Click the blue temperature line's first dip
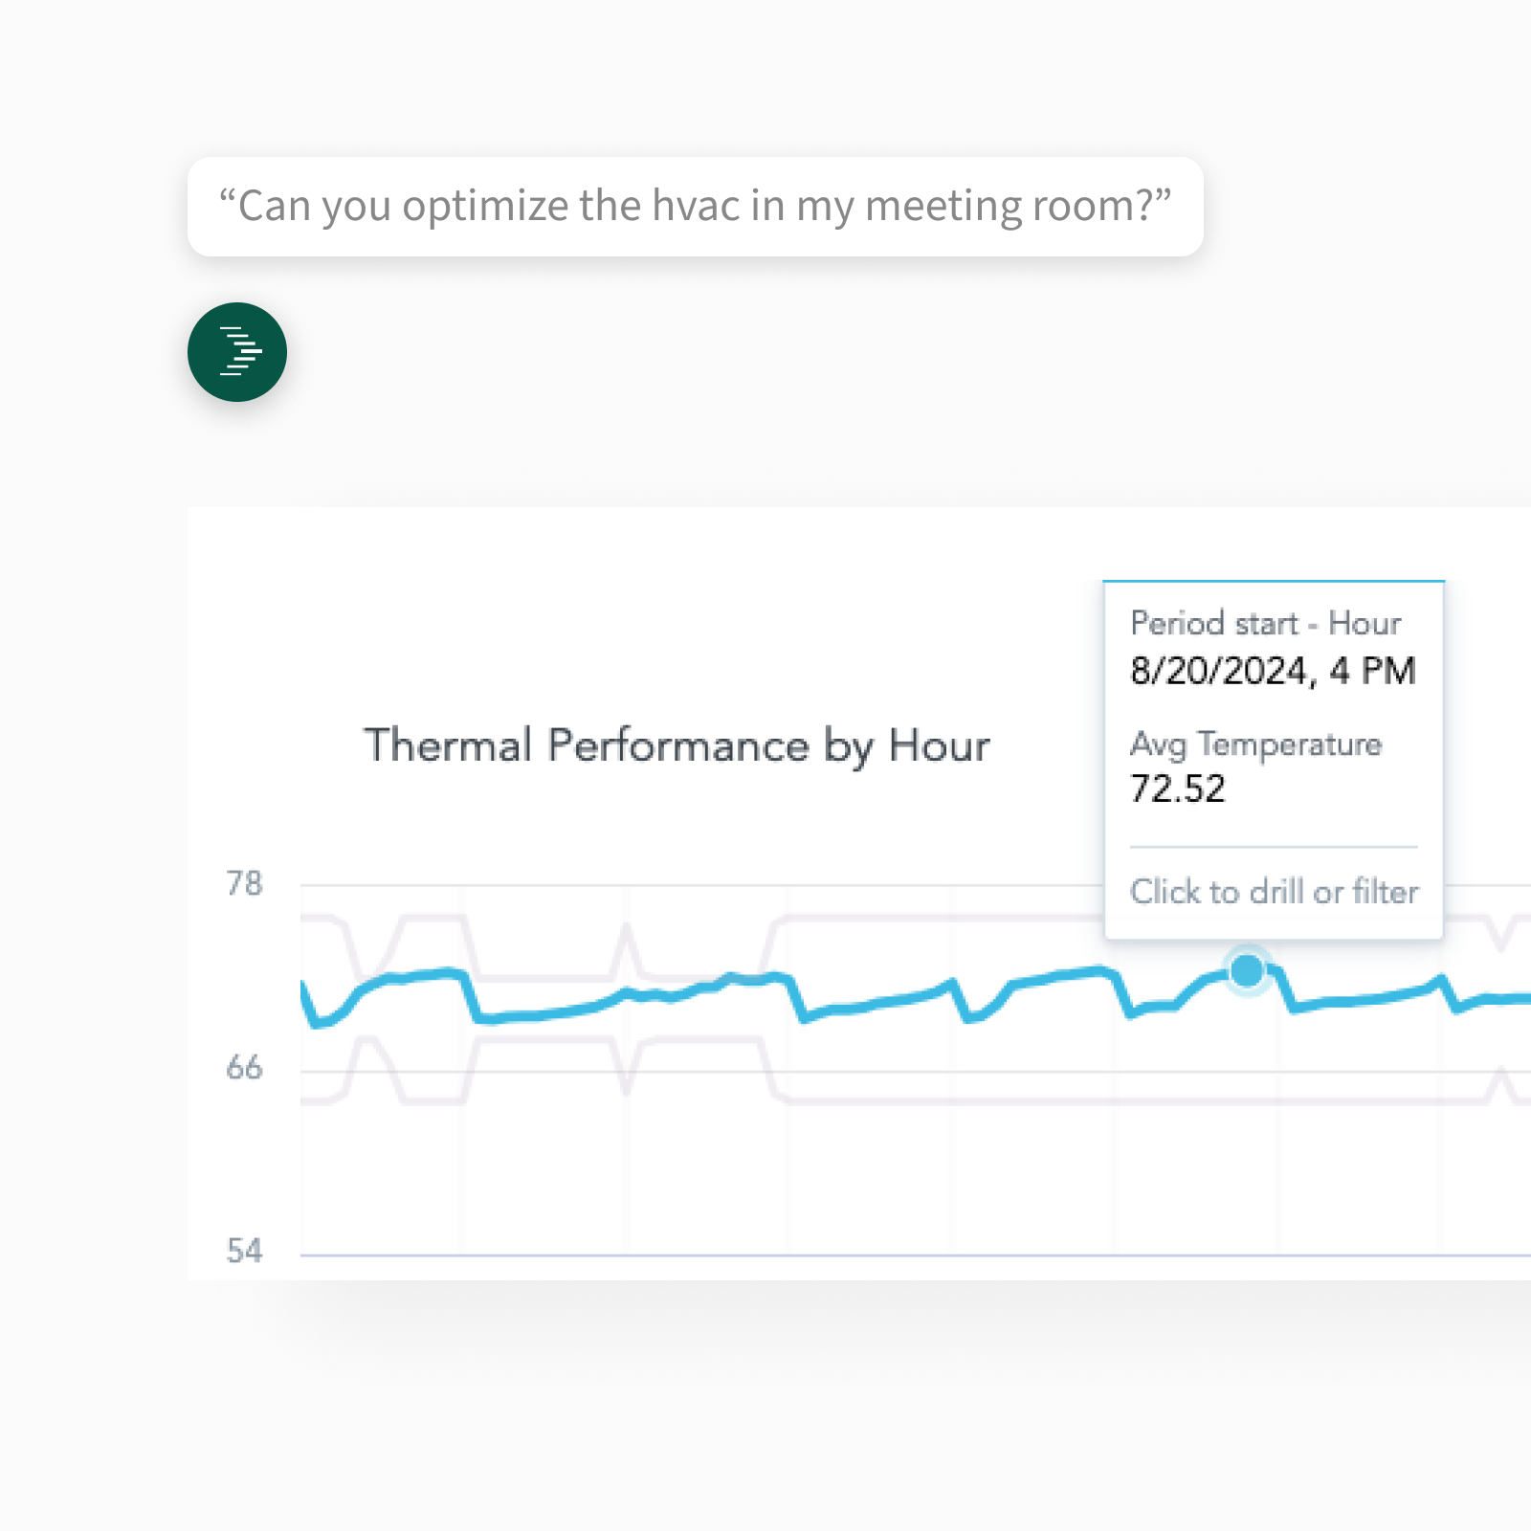Image resolution: width=1531 pixels, height=1531 pixels. [x=319, y=1022]
